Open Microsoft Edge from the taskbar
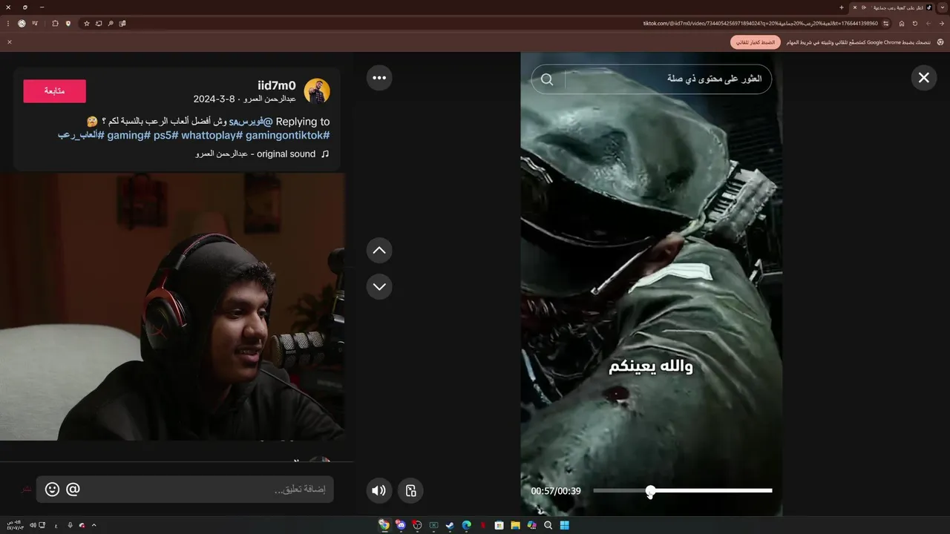The width and height of the screenshot is (950, 534). 466,525
